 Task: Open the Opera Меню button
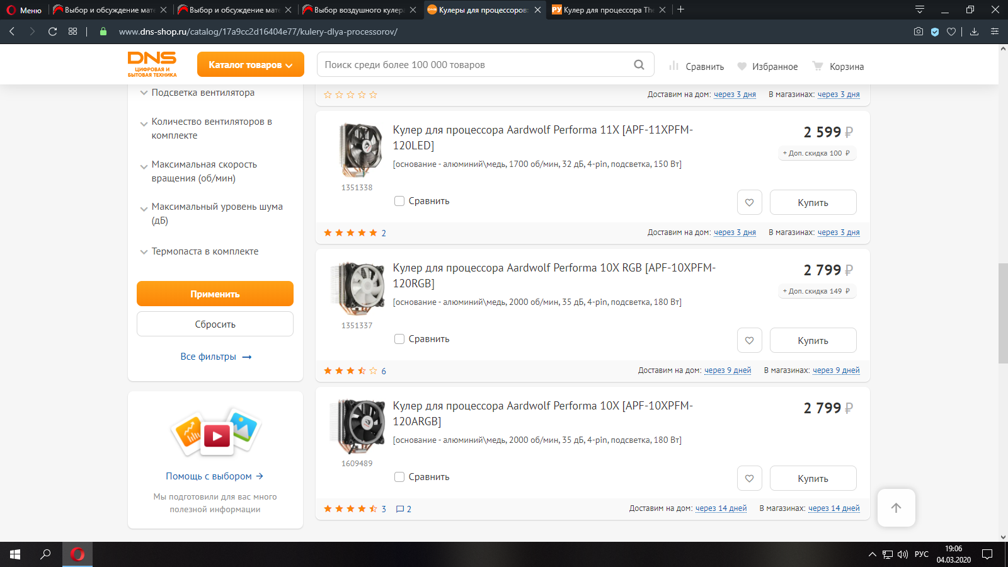click(x=24, y=10)
